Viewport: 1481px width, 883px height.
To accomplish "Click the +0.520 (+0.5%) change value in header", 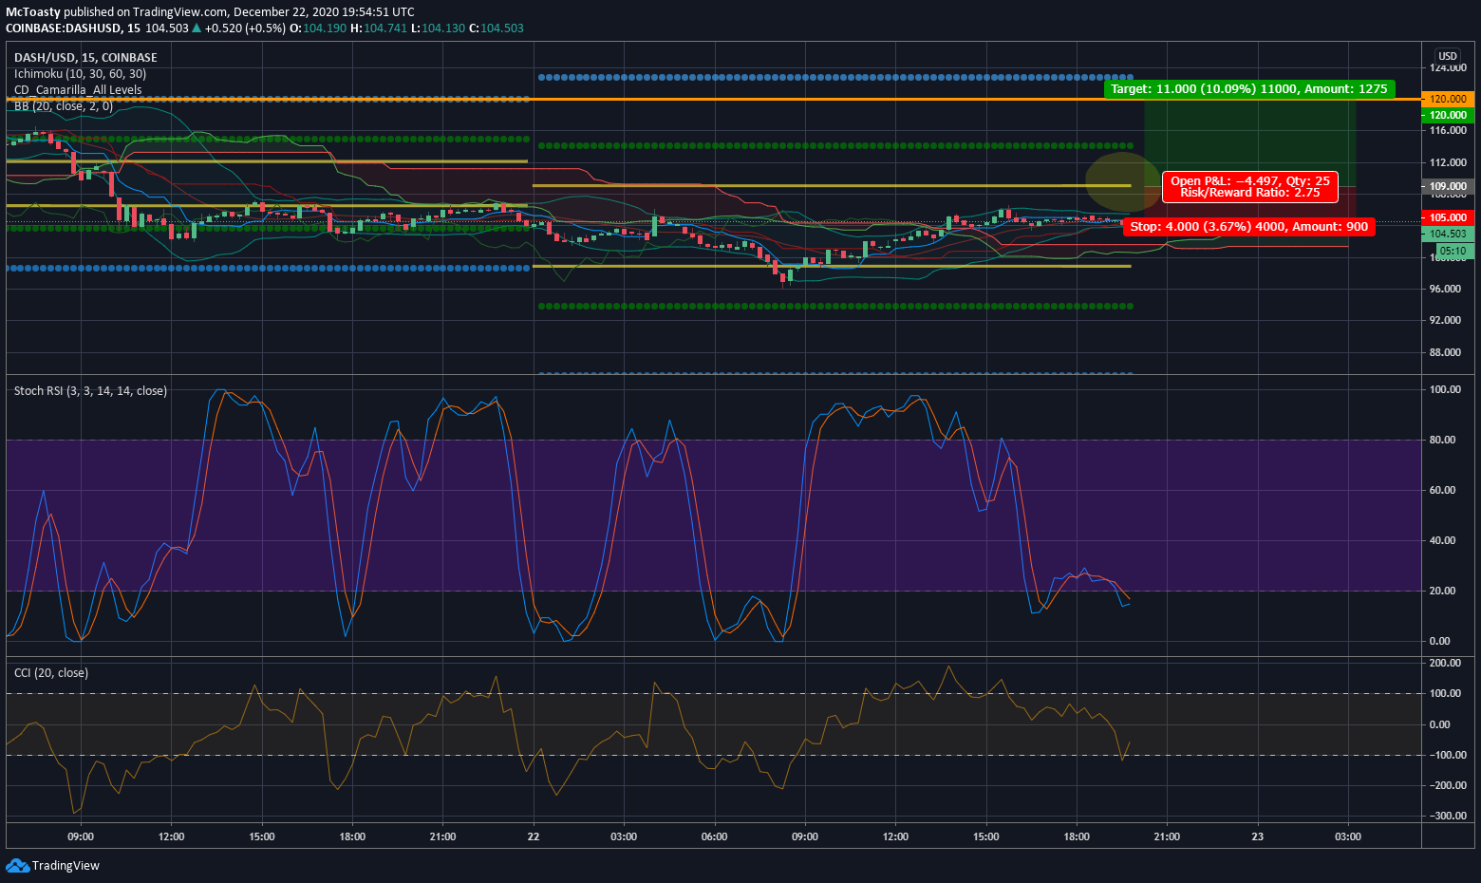I will [245, 28].
